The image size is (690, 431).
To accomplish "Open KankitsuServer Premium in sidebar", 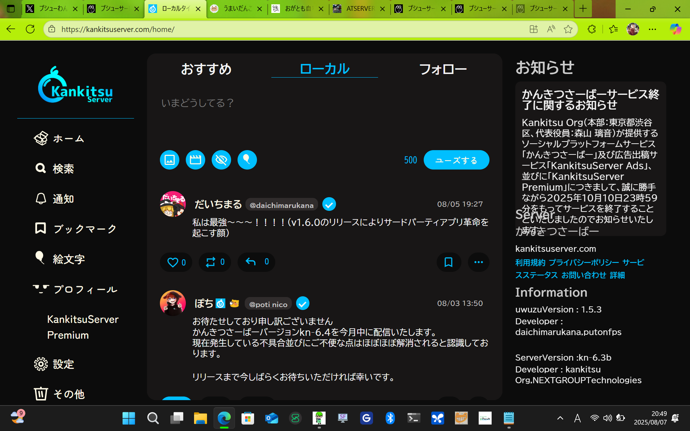I will click(83, 327).
